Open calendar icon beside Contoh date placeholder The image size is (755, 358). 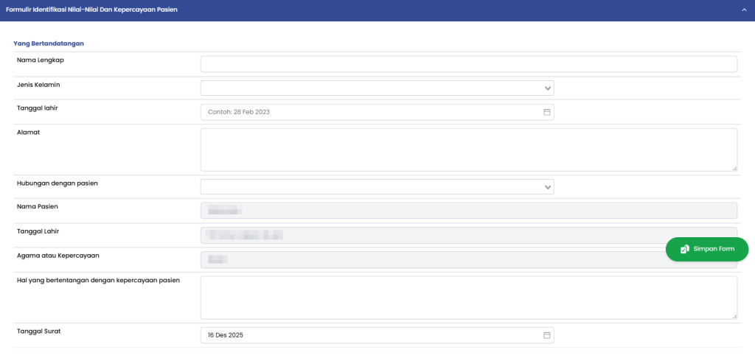point(547,112)
